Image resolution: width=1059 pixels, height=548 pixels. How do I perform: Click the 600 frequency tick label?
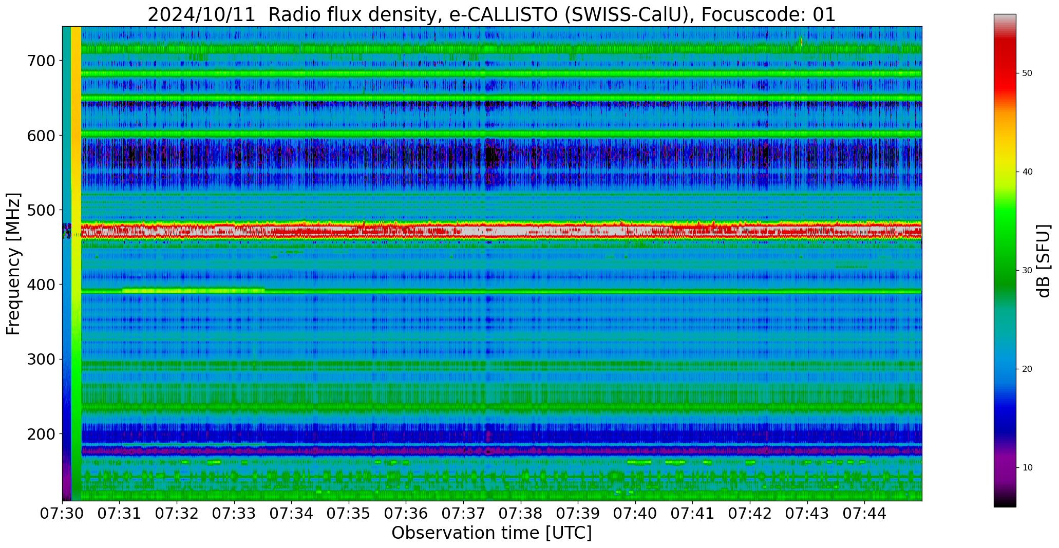click(x=41, y=136)
